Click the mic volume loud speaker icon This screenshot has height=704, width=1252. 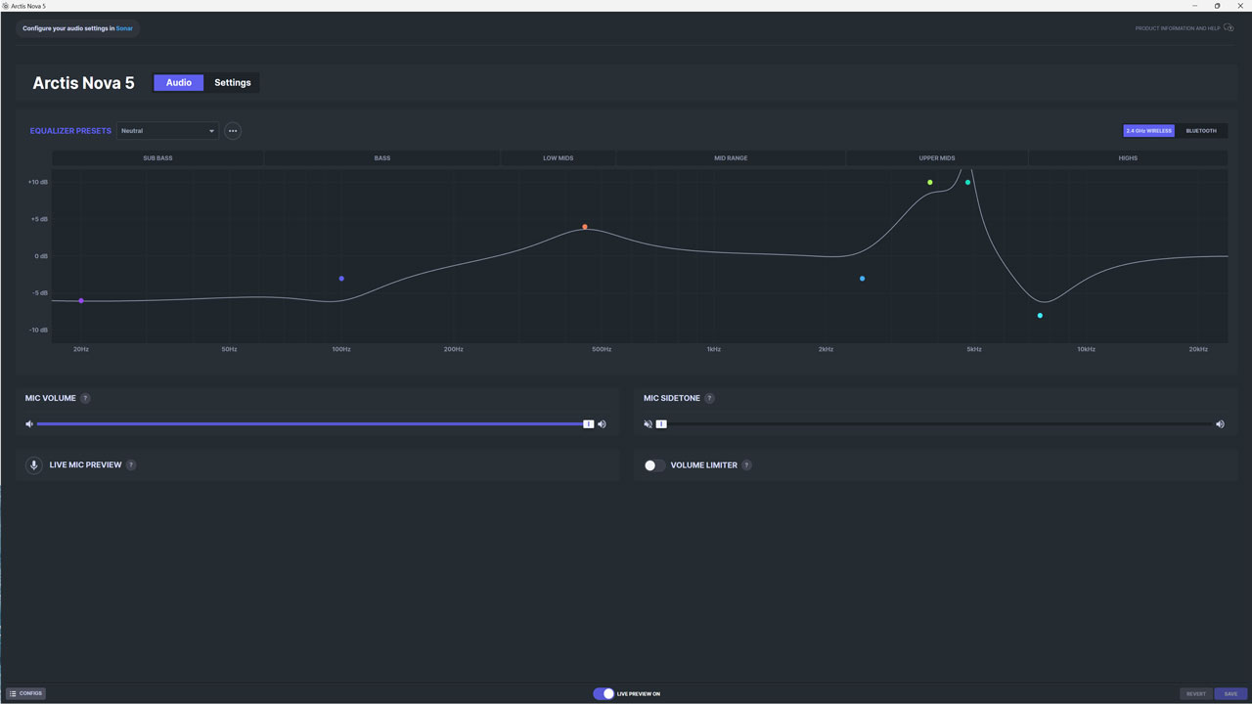pyautogui.click(x=602, y=424)
